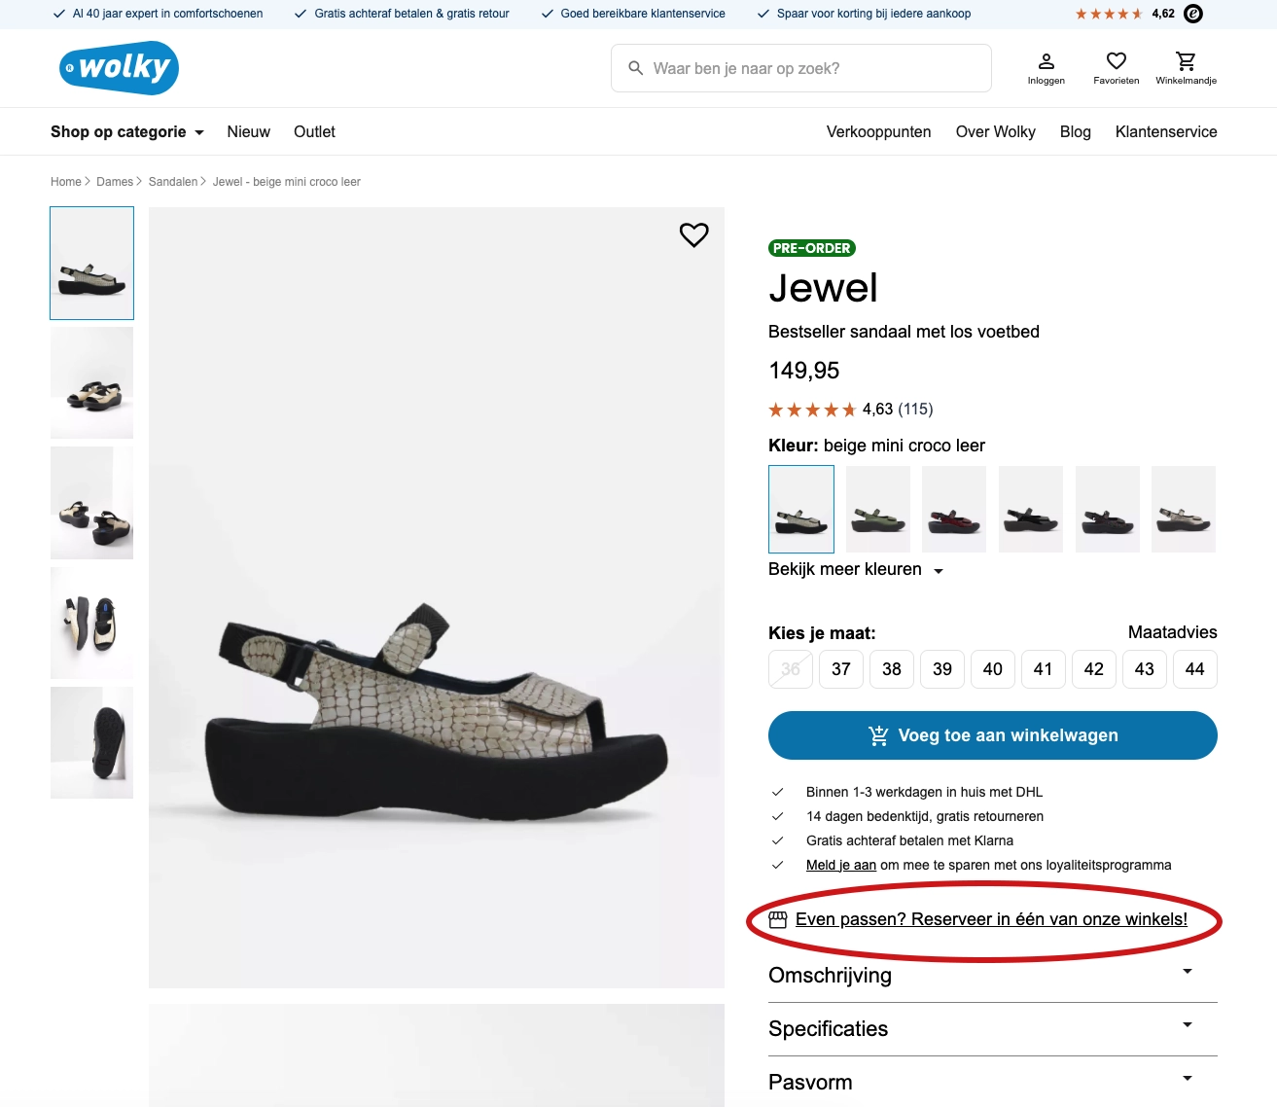The image size is (1277, 1107).
Task: Click the Wolky logo
Action: (x=119, y=68)
